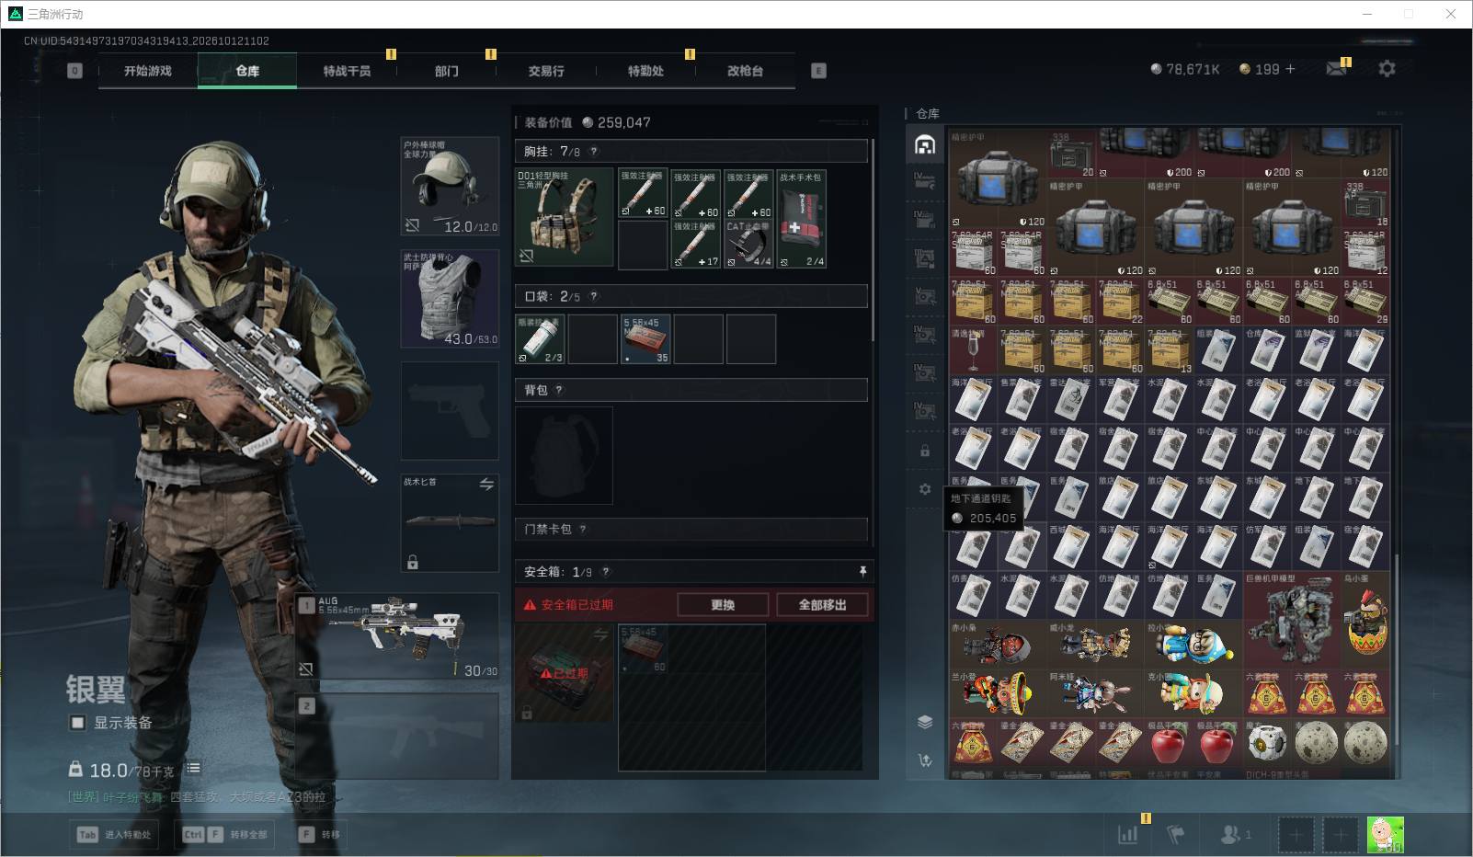Click the weight details list toggle
1473x857 pixels.
pos(193,769)
